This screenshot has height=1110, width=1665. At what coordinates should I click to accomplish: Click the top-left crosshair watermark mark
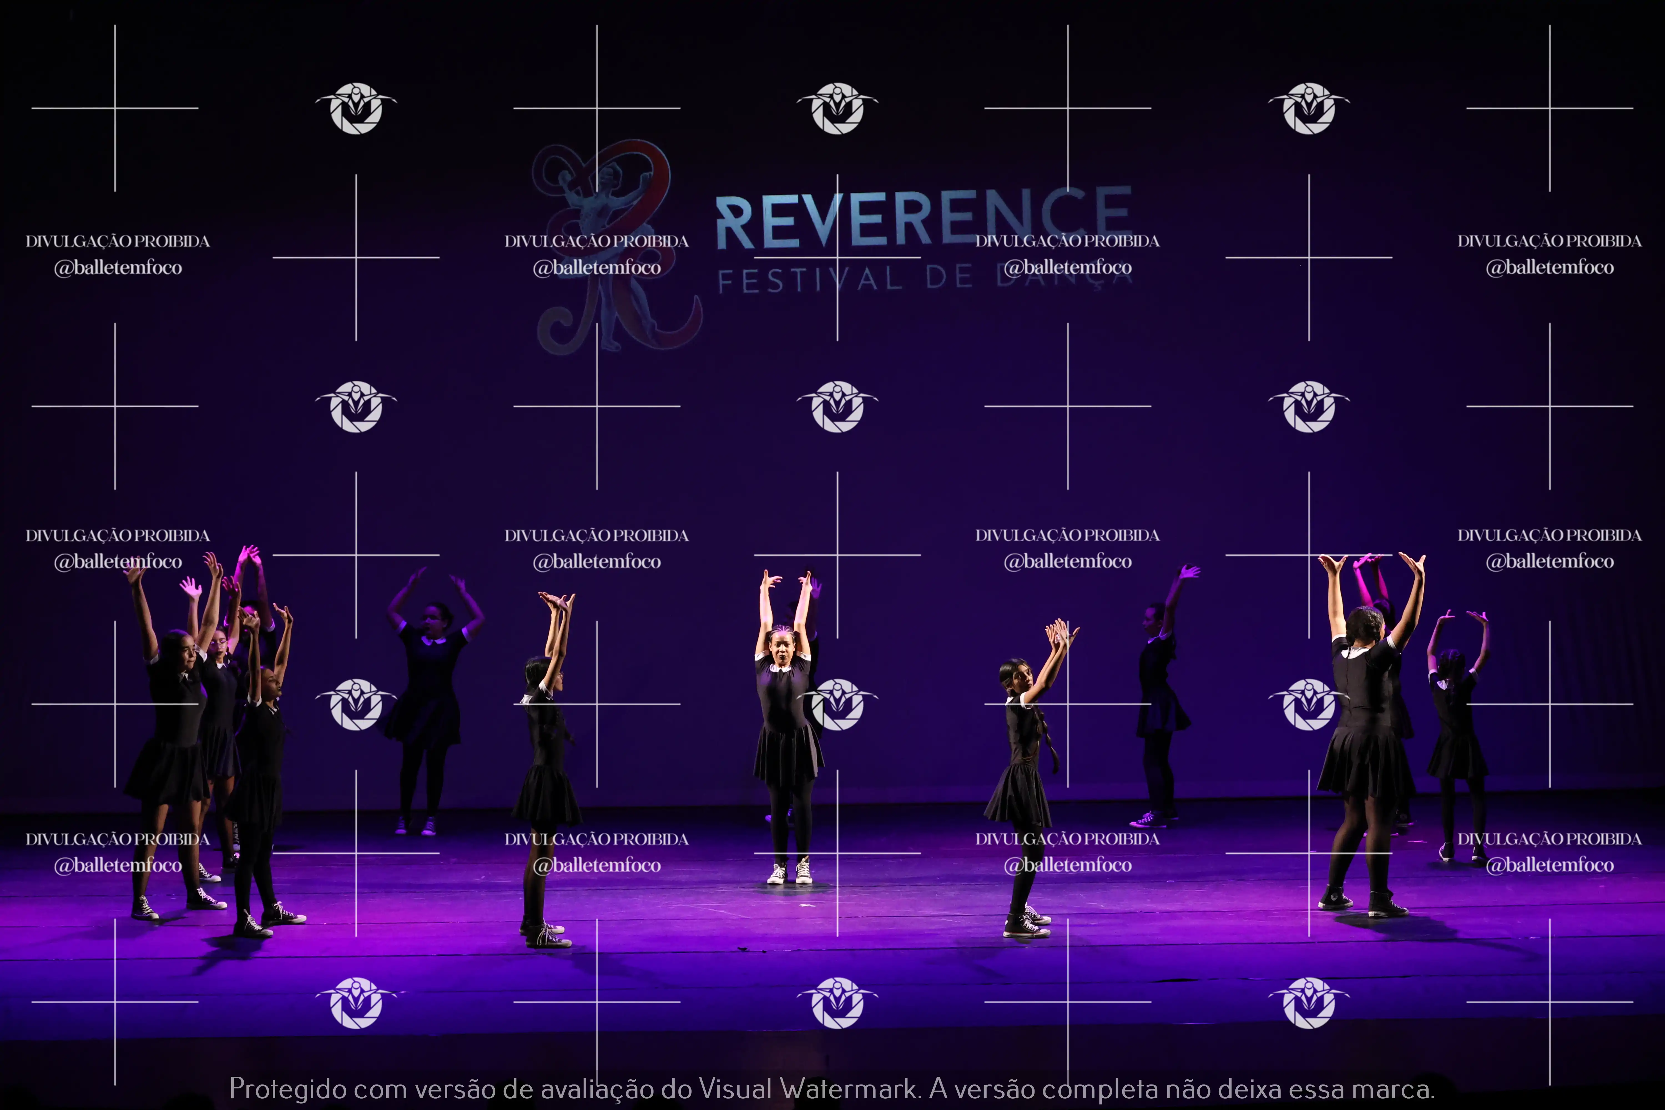pos(115,108)
